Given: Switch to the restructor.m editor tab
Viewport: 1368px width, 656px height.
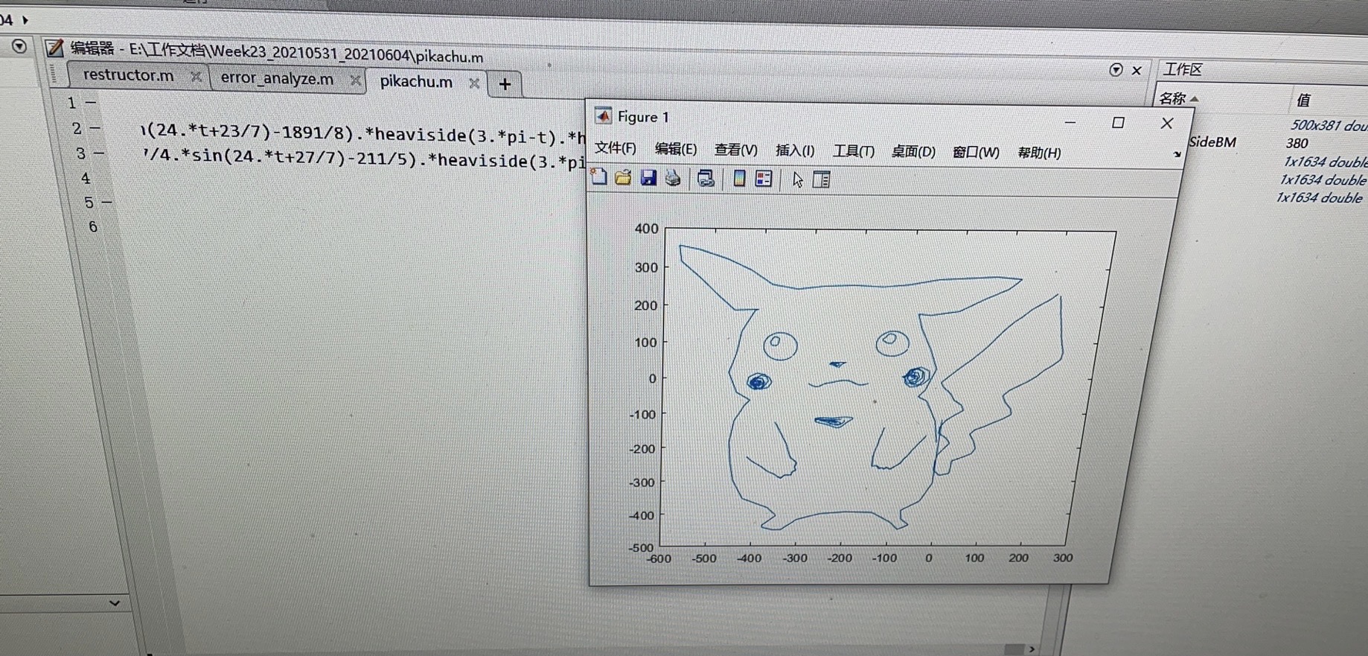Looking at the screenshot, I should pyautogui.click(x=128, y=75).
